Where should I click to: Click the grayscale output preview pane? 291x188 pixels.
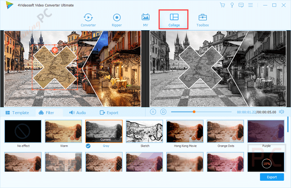(x=218, y=69)
